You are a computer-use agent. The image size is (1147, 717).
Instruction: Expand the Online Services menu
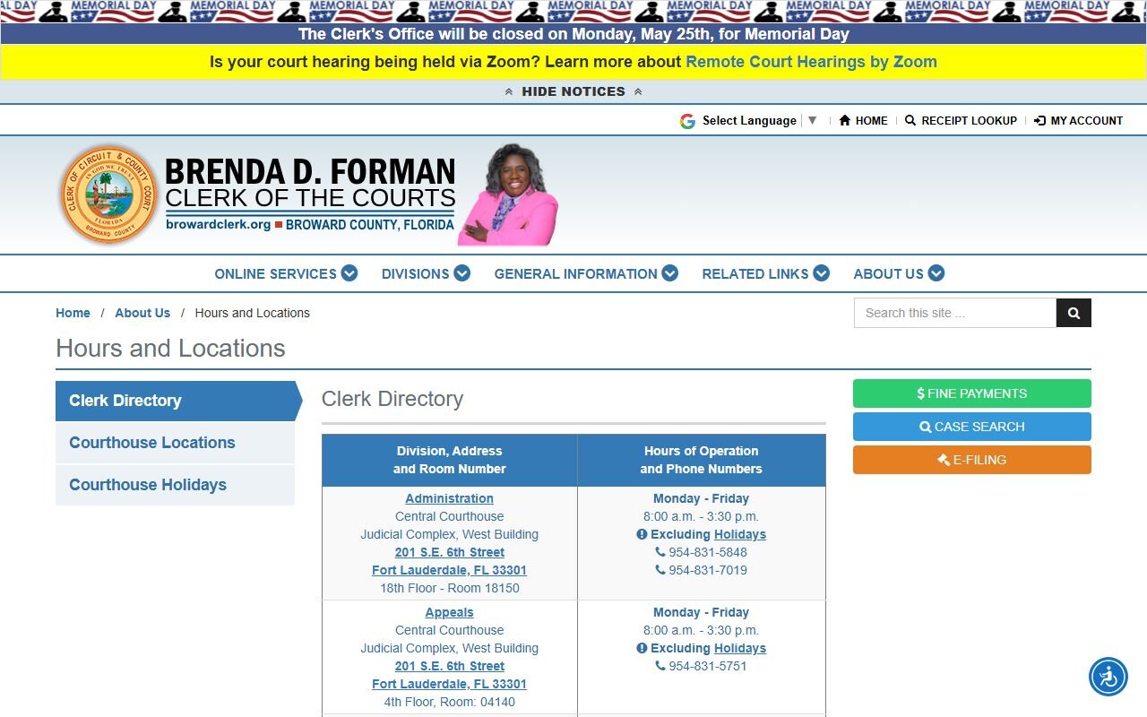coord(286,273)
